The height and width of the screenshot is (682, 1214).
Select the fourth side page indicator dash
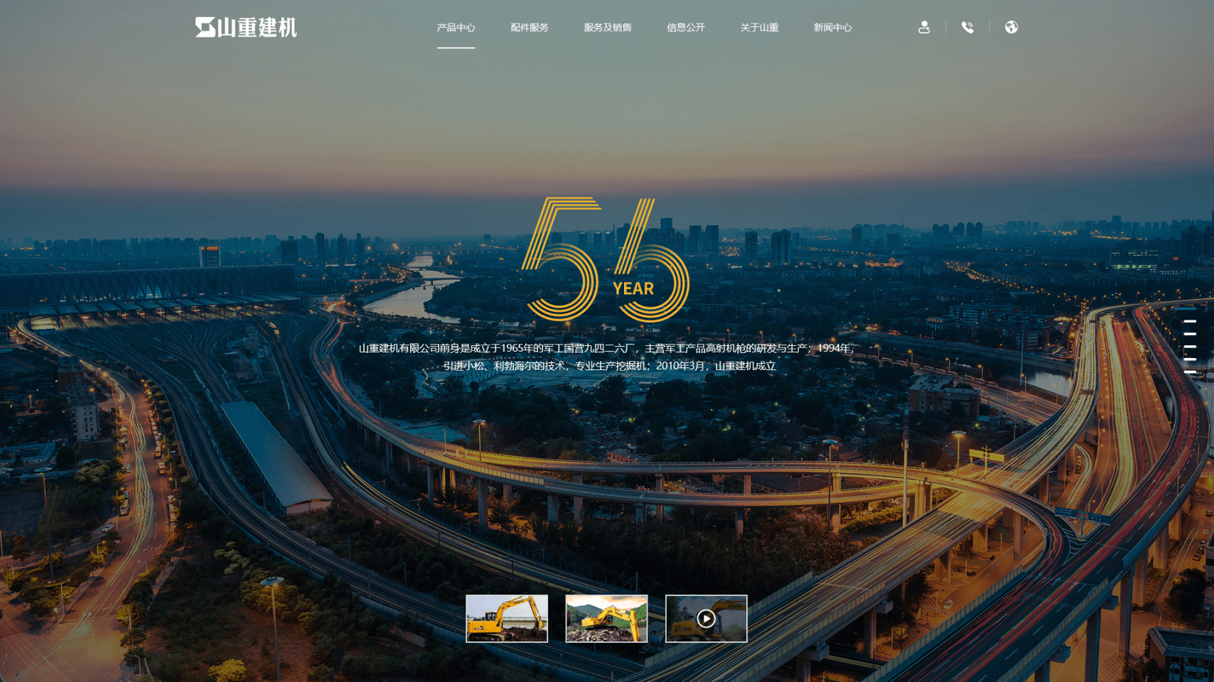[x=1190, y=347]
